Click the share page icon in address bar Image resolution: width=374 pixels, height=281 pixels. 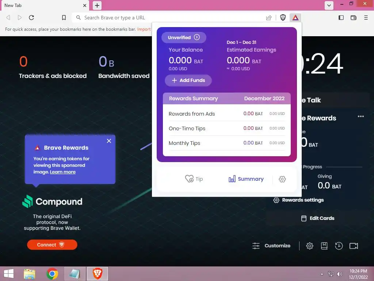click(x=269, y=18)
